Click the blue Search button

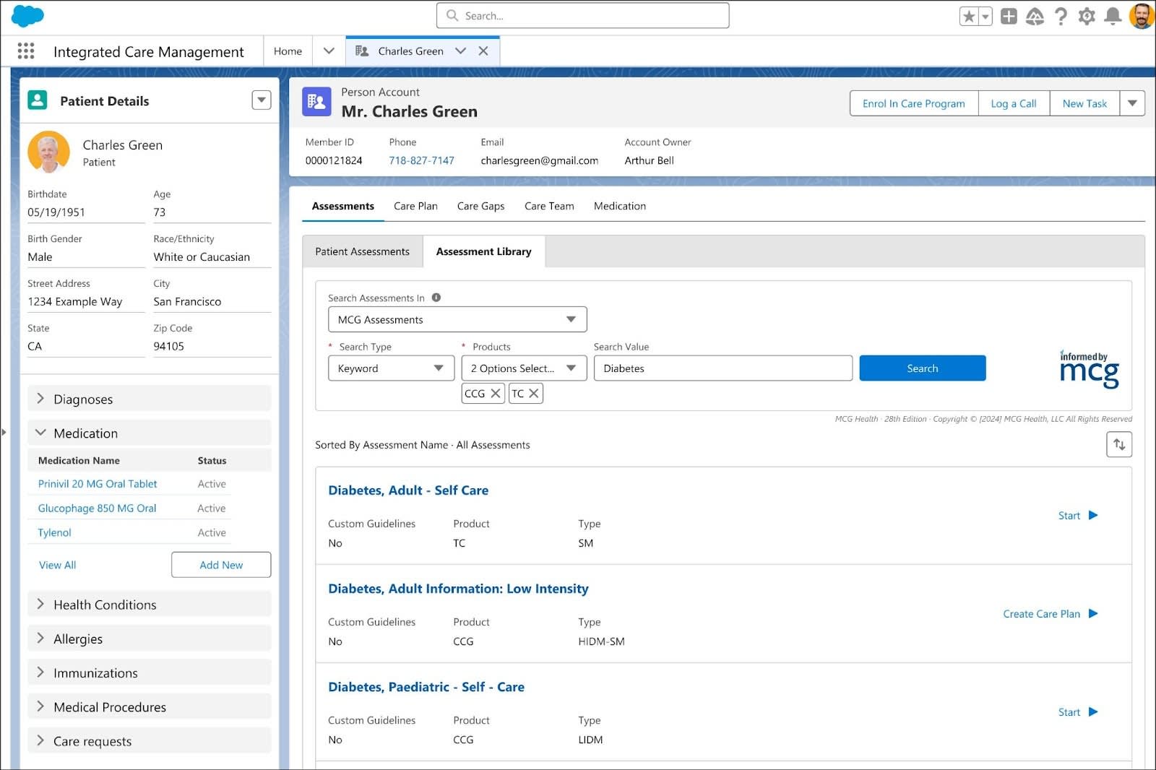[x=923, y=368]
